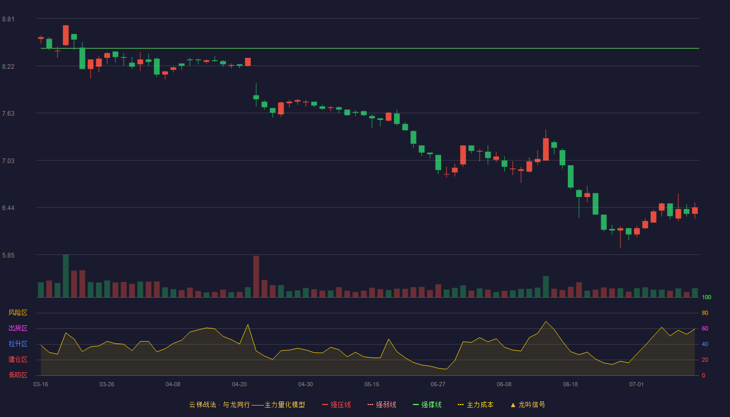730x417 pixels.
Task: Toggle the 强撑线 legend entry
Action: point(427,404)
